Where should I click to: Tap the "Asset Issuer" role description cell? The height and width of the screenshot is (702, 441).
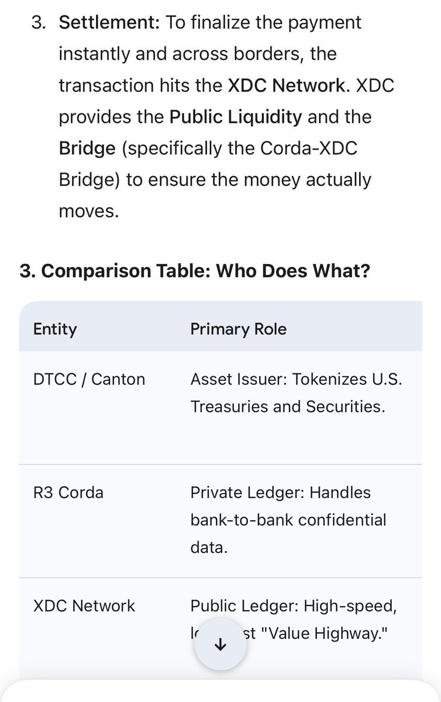[296, 393]
